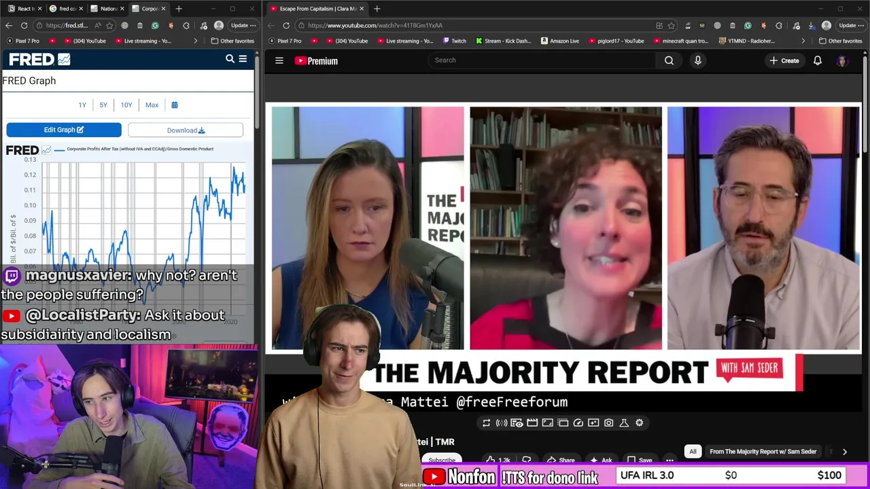
Task: Switch to the 'fred co' Google tab
Action: click(66, 9)
